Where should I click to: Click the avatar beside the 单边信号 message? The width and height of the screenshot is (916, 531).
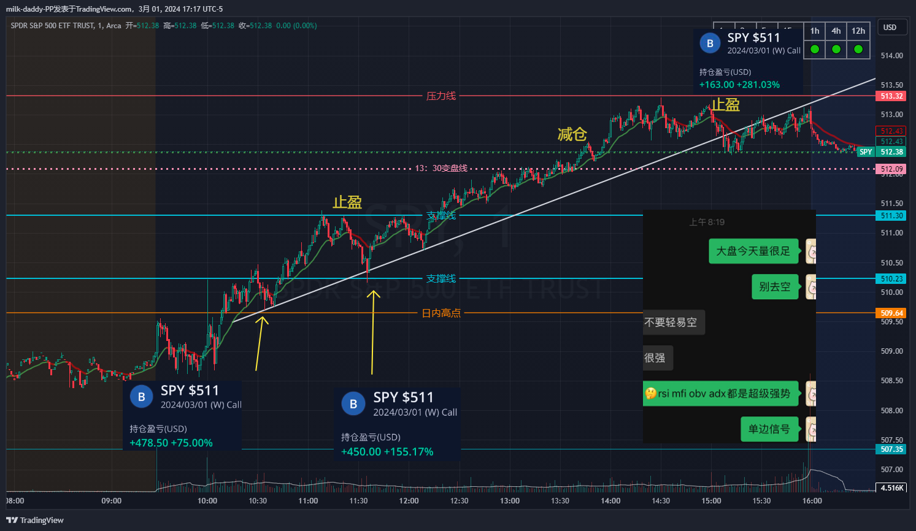click(810, 429)
